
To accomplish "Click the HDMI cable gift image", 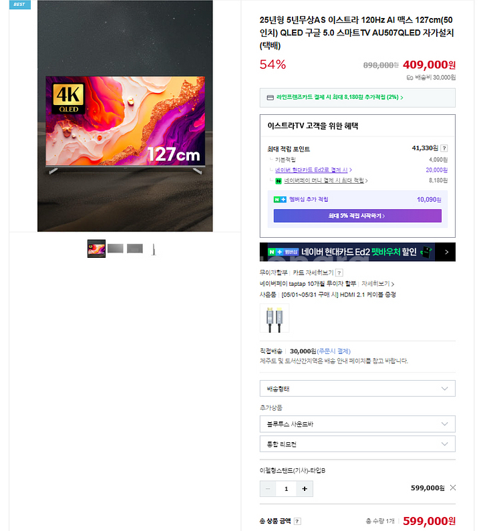I will coord(275,319).
